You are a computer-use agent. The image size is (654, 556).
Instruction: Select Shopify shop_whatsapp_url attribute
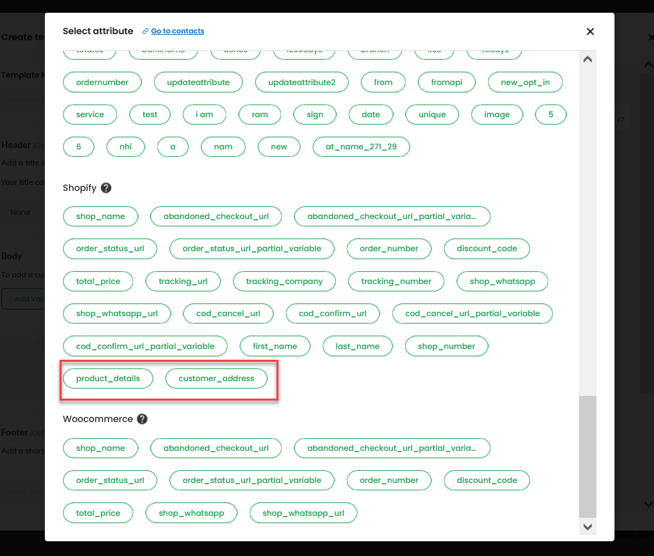pos(116,314)
